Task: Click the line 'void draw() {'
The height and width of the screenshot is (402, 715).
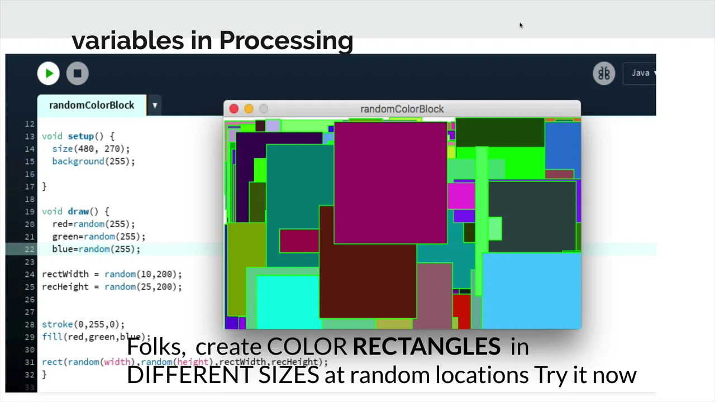Action: pos(75,212)
